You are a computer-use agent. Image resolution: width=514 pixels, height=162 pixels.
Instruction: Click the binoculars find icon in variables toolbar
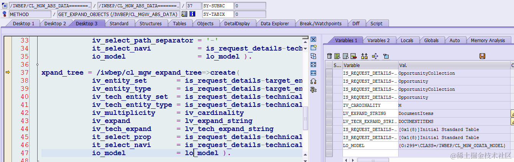pyautogui.click(x=364, y=56)
